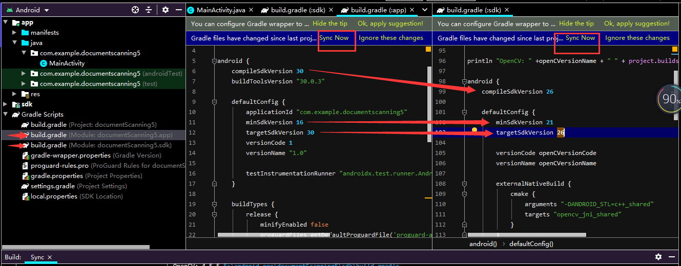
Task: Fold the externalNativeBuild block at line 108
Action: click(x=464, y=184)
